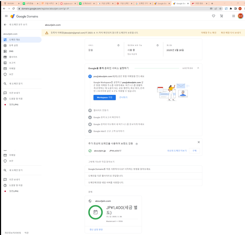Viewport: 245px width, 235px height.
Task: Click the warning triangle icon in banner
Action: [47, 33]
